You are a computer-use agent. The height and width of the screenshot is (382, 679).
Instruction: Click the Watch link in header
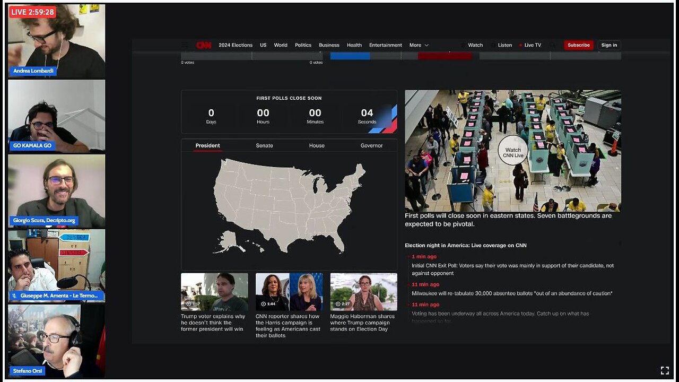[x=472, y=45]
